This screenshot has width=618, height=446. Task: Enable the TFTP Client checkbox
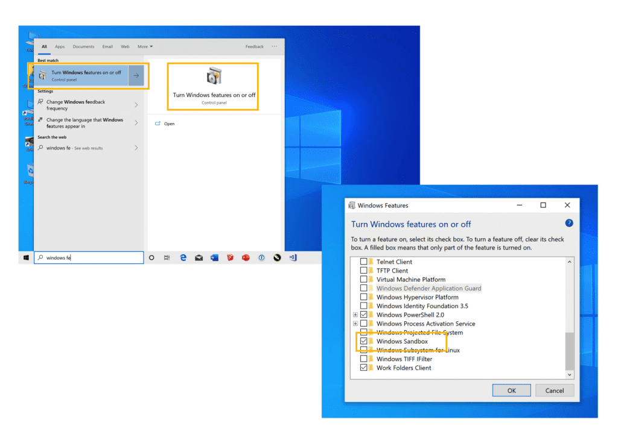[x=363, y=271]
